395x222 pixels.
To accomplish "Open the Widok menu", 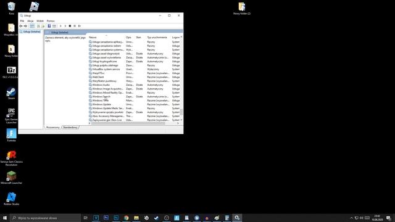I will pos(40,21).
